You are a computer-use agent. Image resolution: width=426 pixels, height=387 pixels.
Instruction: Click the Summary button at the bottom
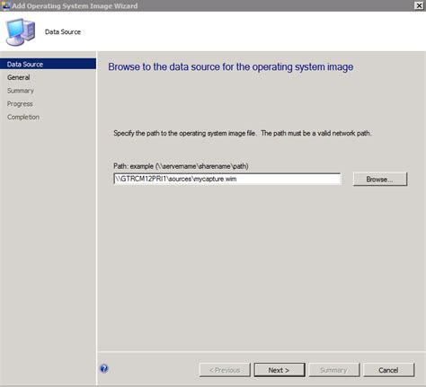[x=333, y=370]
